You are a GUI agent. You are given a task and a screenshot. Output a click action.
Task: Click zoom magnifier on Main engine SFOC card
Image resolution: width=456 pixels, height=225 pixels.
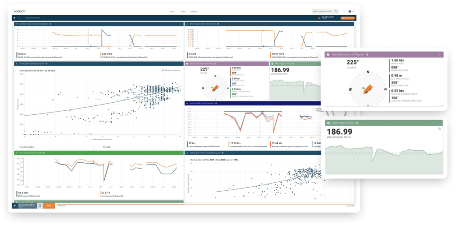440,129
